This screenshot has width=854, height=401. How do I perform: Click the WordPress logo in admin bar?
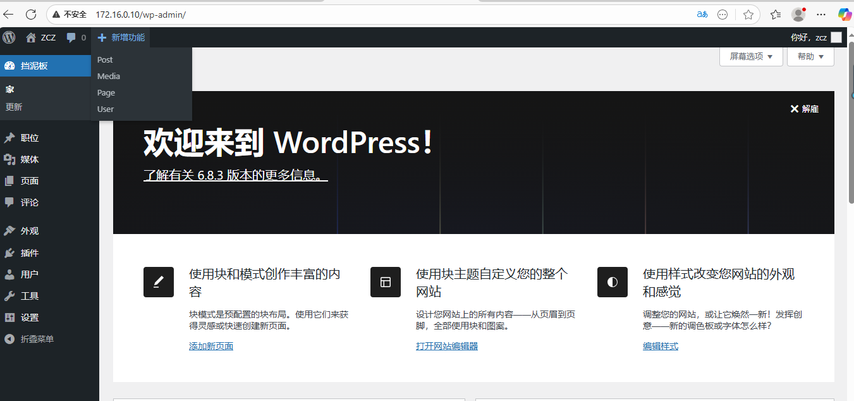tap(9, 37)
